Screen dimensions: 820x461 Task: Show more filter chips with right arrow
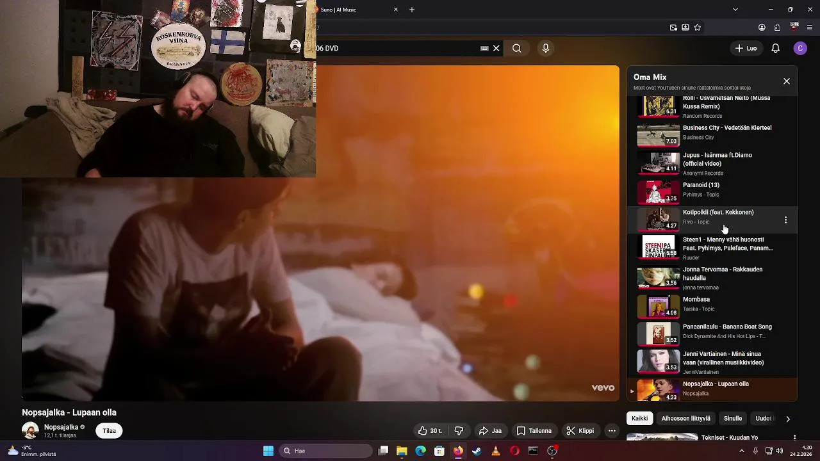coord(788,419)
